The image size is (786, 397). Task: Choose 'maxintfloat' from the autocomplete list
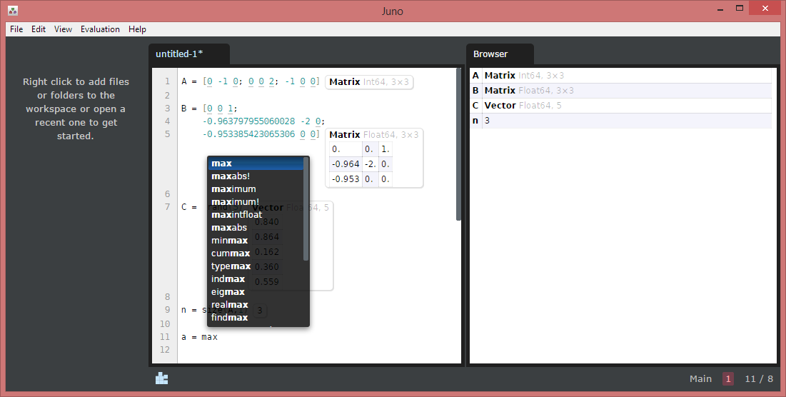pos(256,214)
